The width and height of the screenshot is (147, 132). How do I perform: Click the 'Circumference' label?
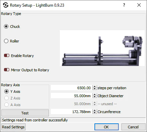click(109, 112)
